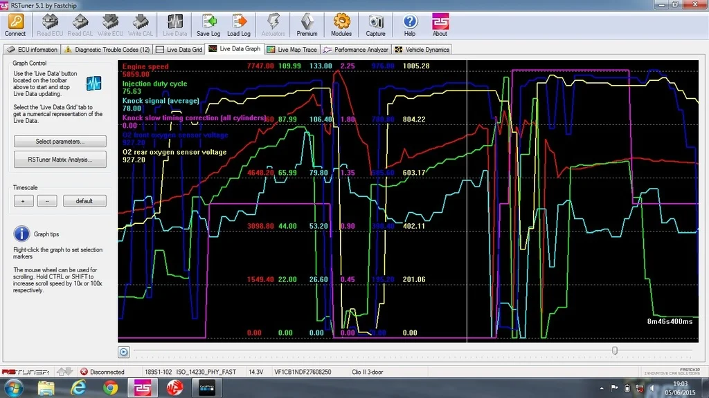
Task: Open Diagnostic Trouble Codes (12) tab
Action: tap(106, 50)
